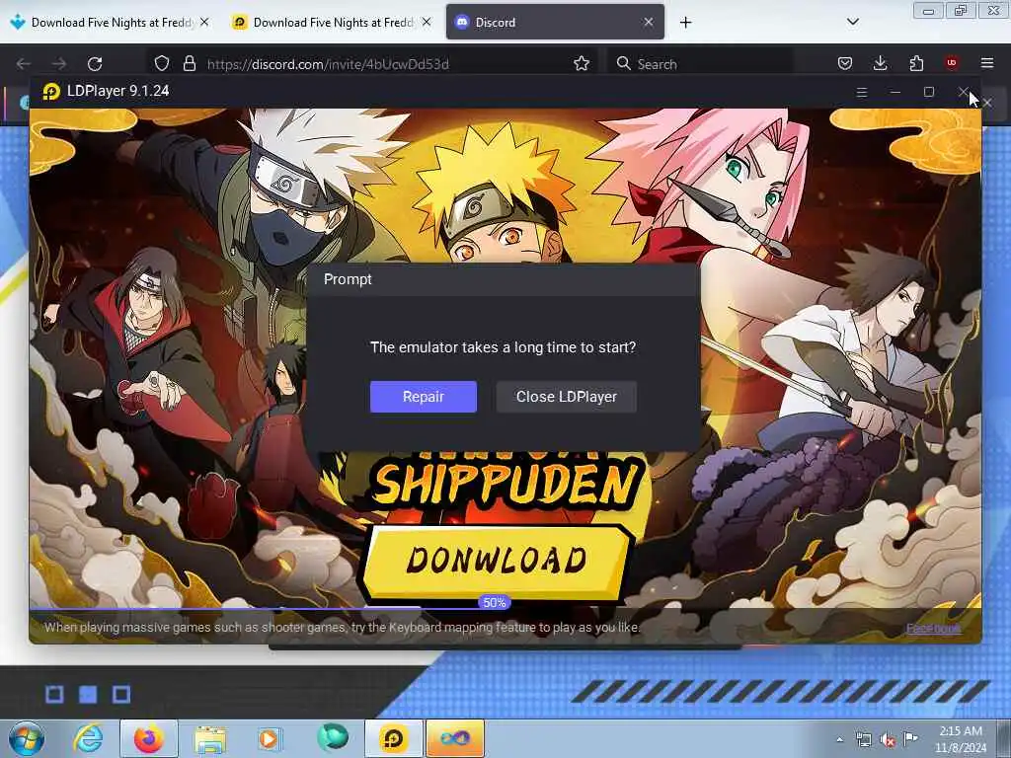Open the Pocket save icon
Screen dimensions: 1011x758
(x=845, y=63)
